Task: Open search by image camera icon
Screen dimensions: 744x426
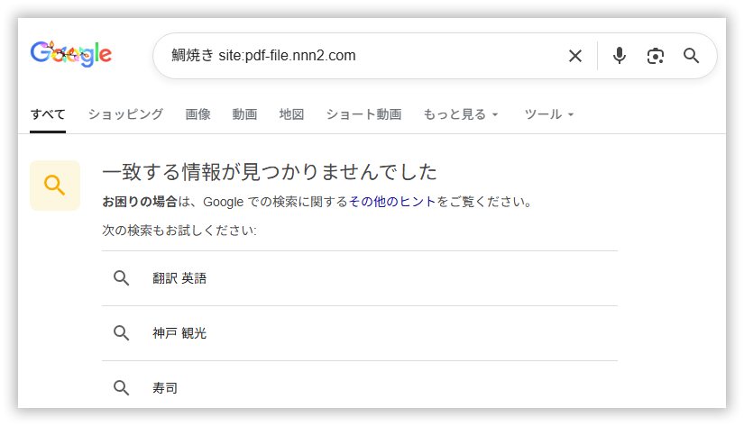Action: 656,56
